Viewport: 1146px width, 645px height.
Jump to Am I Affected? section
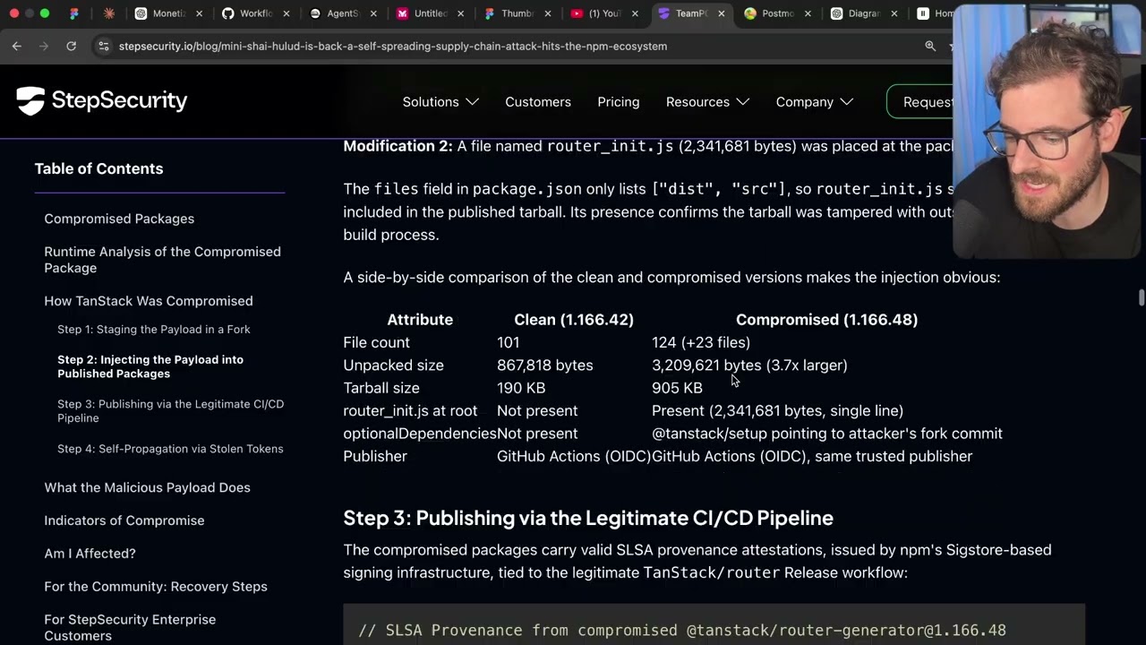(x=90, y=554)
